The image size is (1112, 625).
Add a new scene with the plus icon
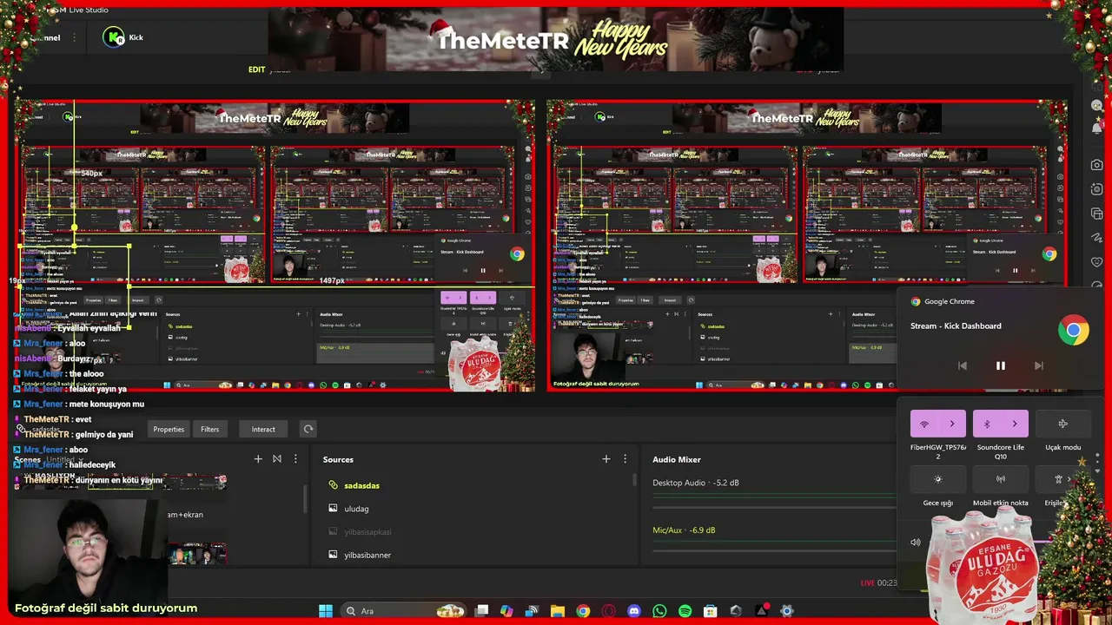click(258, 459)
